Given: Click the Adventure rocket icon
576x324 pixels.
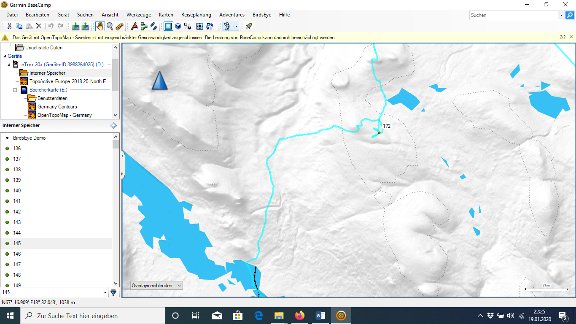Looking at the screenshot, I should tap(249, 26).
